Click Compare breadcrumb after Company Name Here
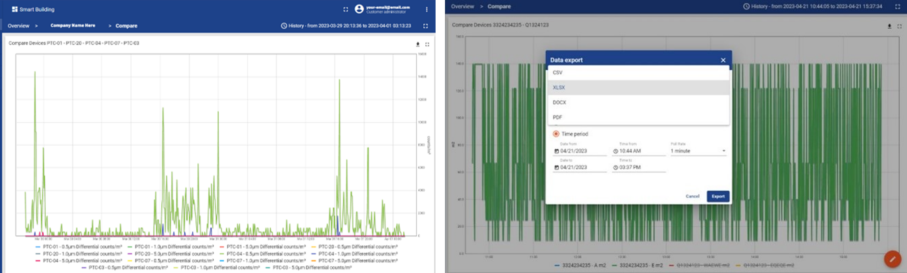 [126, 26]
